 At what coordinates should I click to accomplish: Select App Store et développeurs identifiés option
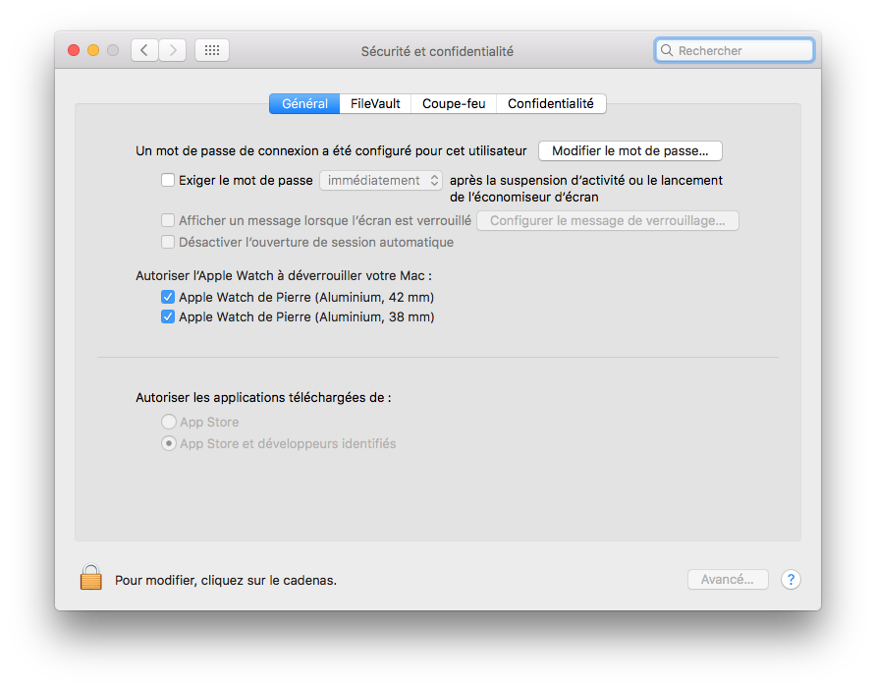168,443
